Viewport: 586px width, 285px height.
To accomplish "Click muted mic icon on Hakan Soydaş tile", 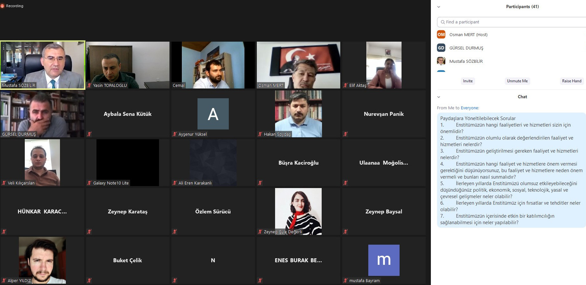I will [260, 134].
